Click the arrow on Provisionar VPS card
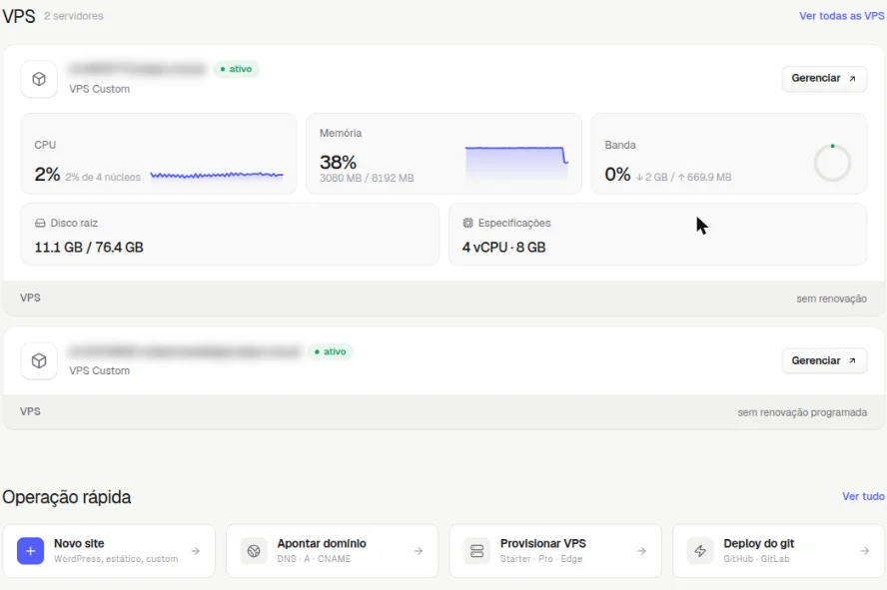Image resolution: width=887 pixels, height=590 pixels. 641,551
